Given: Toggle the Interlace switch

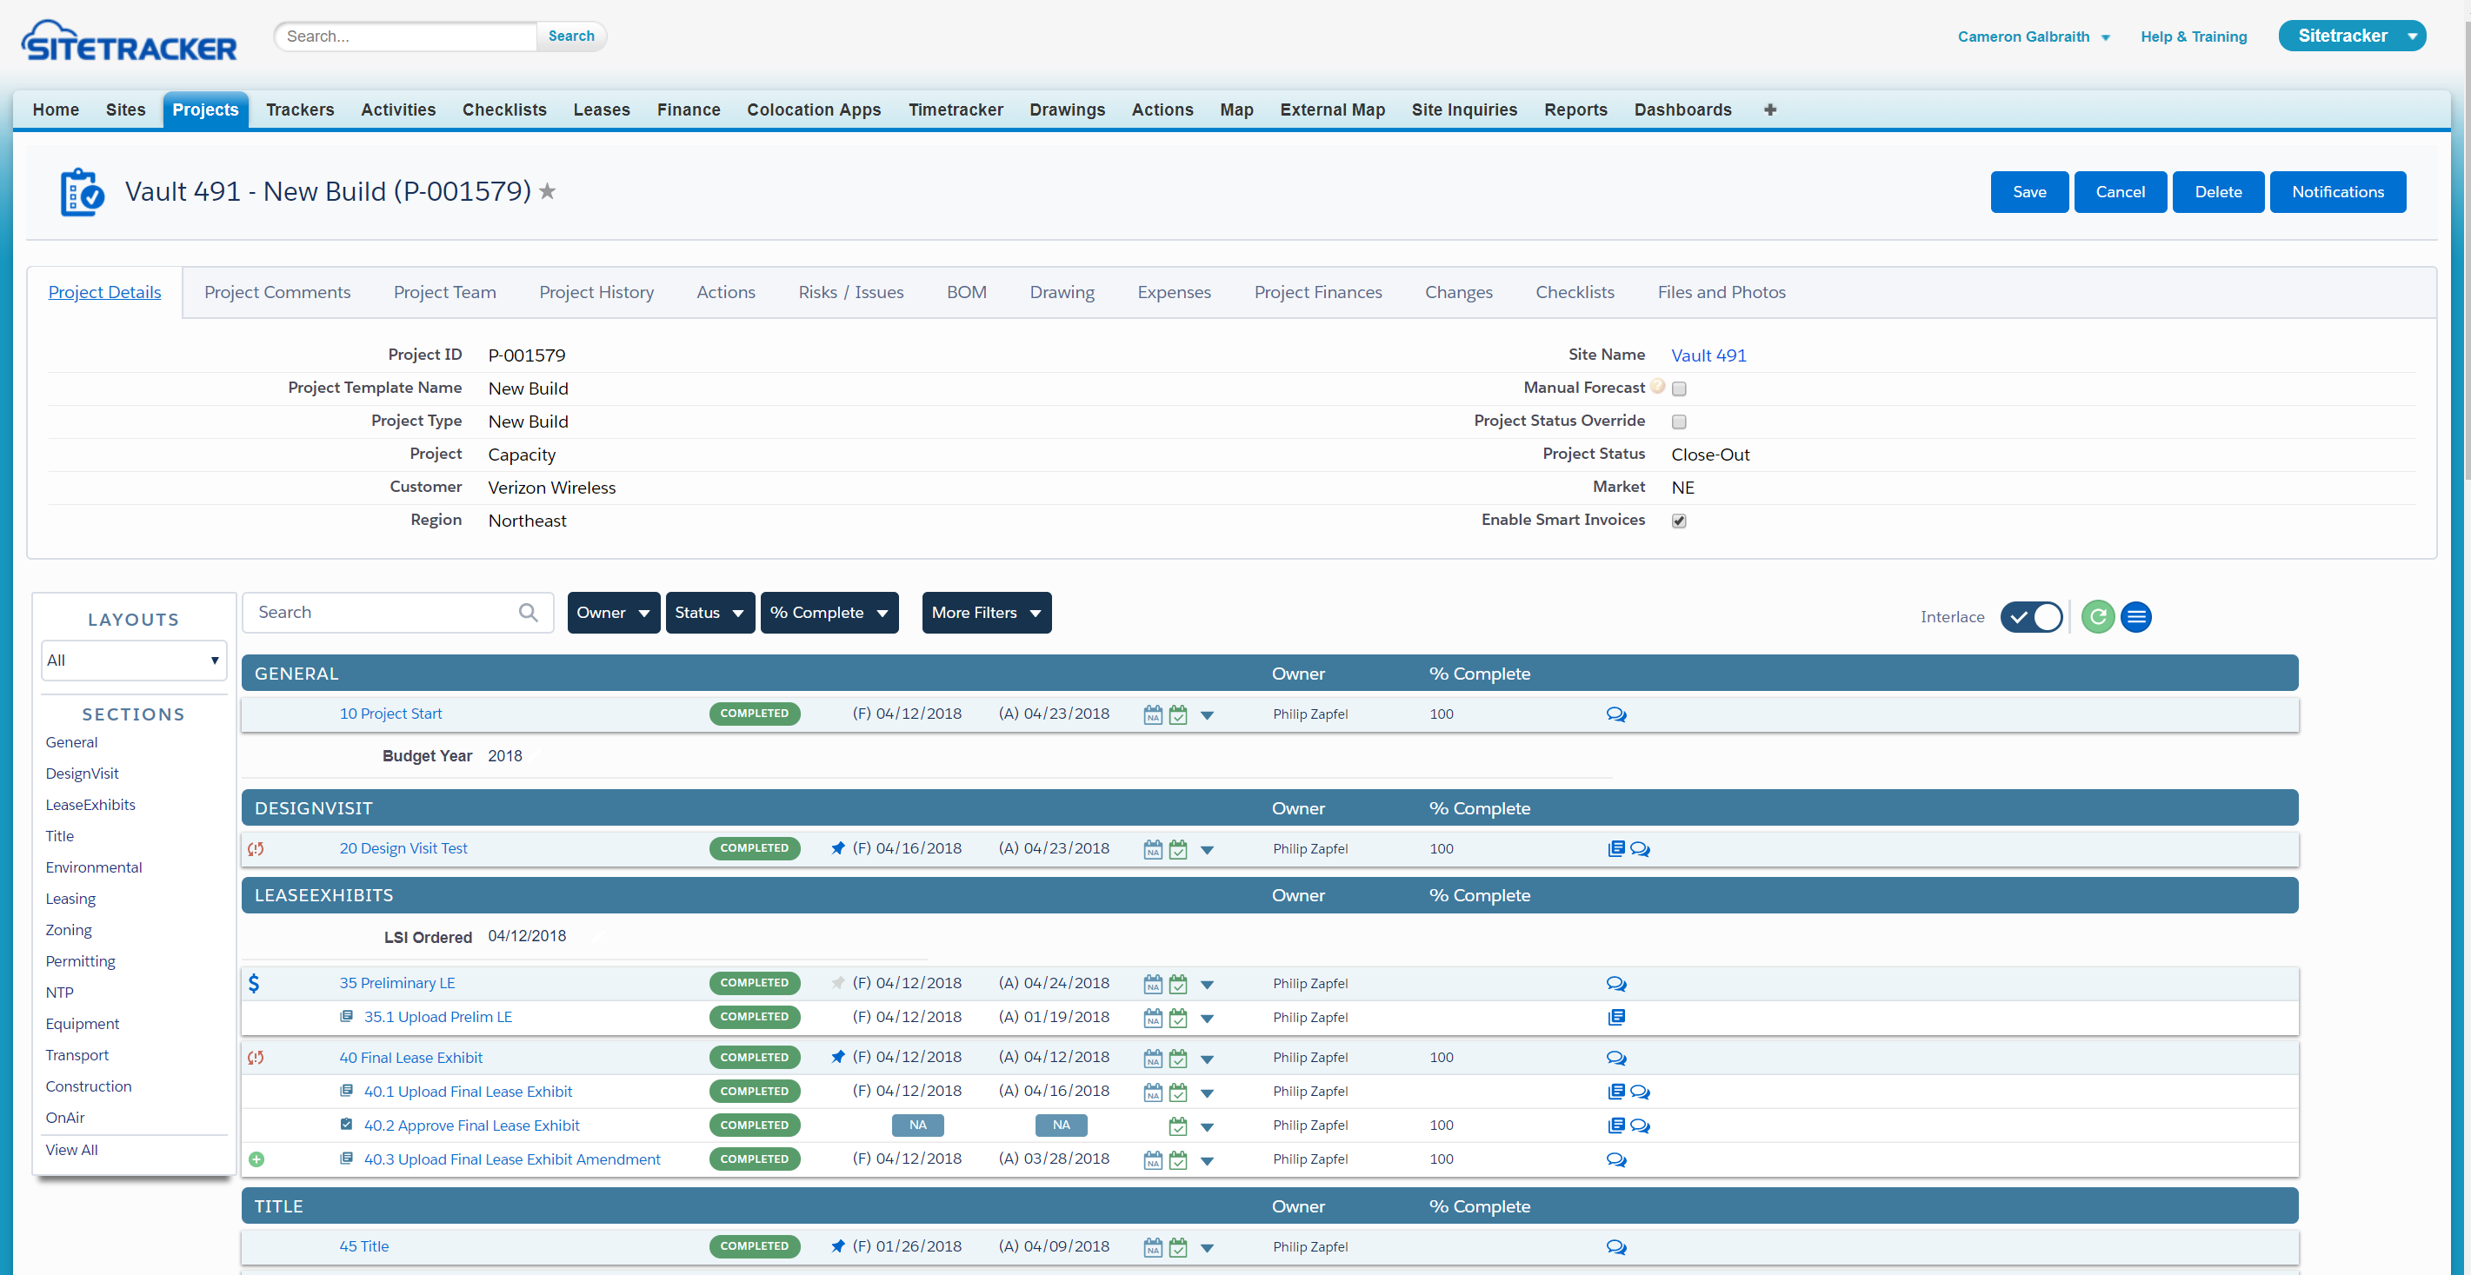Looking at the screenshot, I should (x=2031, y=616).
